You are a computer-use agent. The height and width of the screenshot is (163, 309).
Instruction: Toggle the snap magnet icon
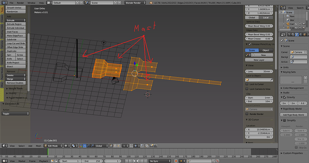pos(132,146)
